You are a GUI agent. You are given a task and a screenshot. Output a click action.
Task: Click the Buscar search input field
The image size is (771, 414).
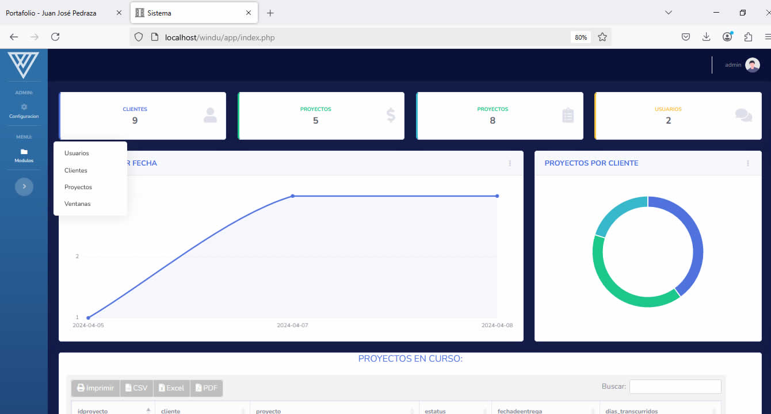pos(675,386)
